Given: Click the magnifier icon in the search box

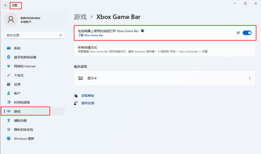Looking at the screenshot, I should pos(61,35).
